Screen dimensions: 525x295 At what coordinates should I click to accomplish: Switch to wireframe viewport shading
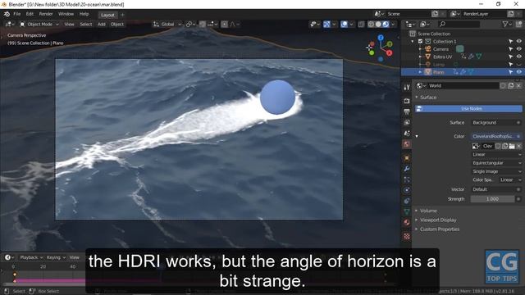pos(371,24)
